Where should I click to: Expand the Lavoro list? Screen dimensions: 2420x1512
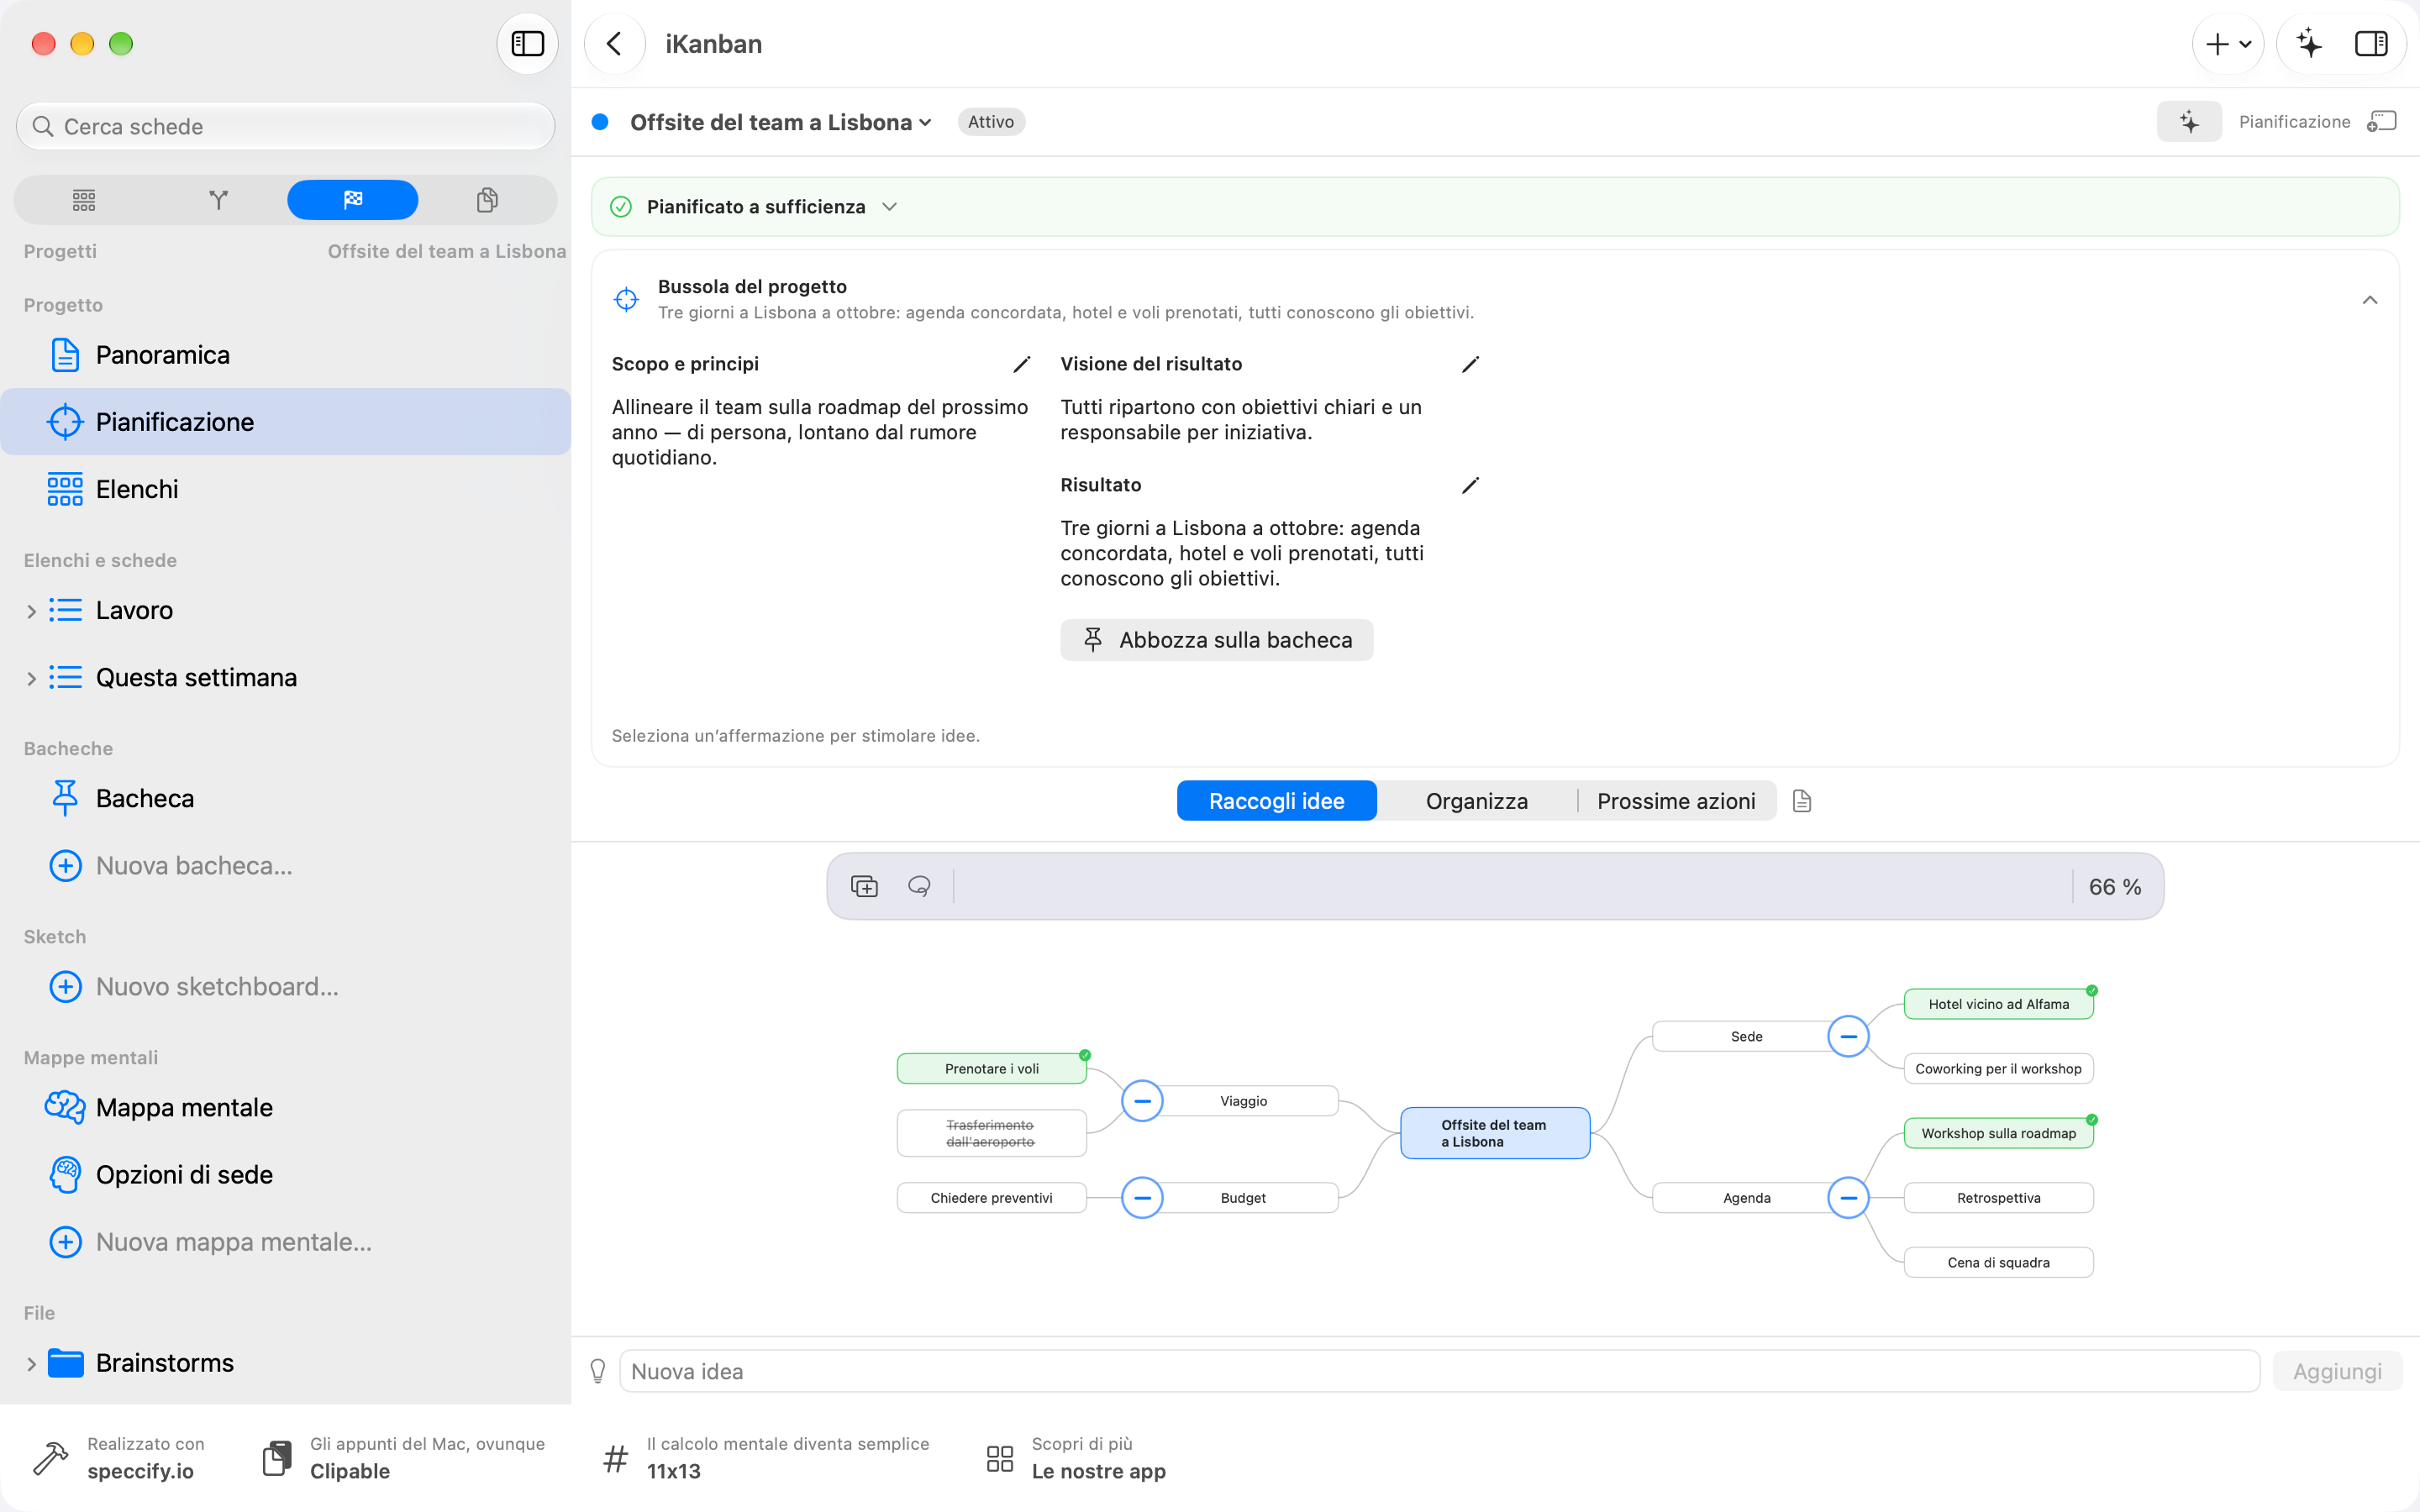point(31,611)
